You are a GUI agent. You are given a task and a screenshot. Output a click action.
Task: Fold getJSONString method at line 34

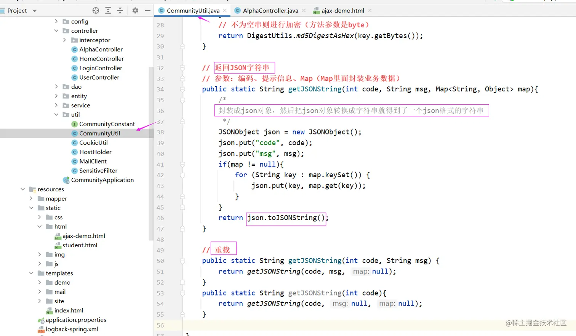click(182, 89)
